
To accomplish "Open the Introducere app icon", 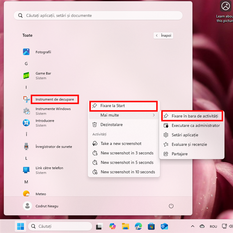I will (26, 123).
